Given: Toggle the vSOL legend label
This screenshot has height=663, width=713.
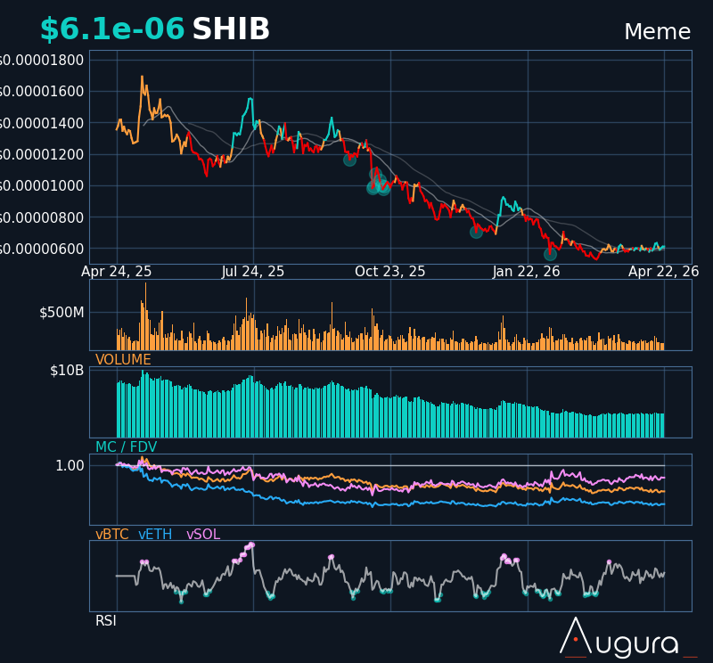Looking at the screenshot, I should point(202,535).
